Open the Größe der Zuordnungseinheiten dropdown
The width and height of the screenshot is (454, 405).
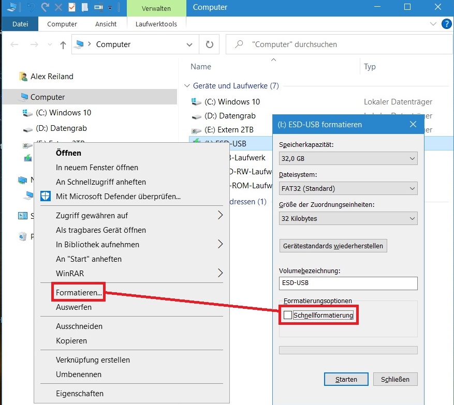pos(348,218)
